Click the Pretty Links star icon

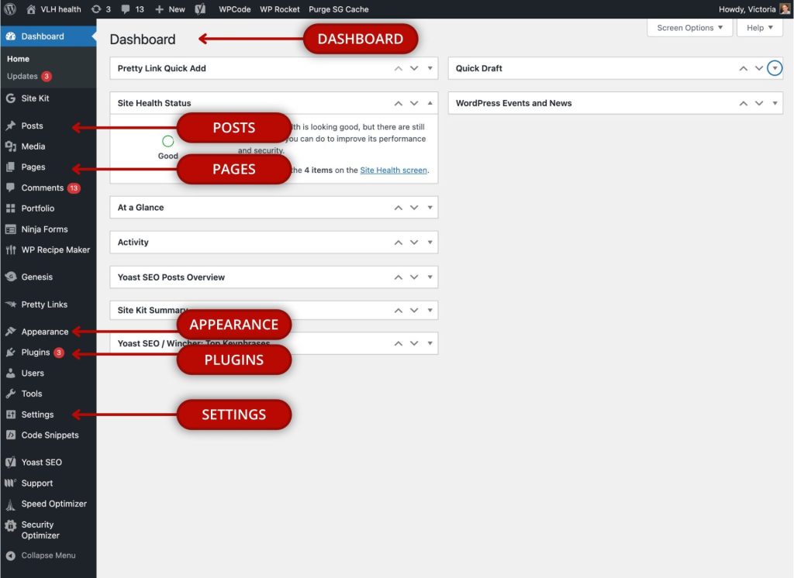(11, 304)
